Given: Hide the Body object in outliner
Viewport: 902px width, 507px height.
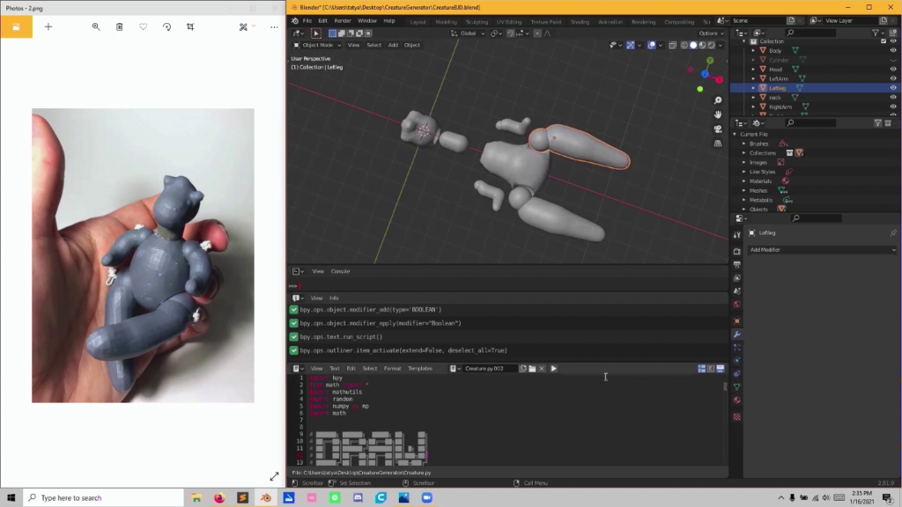Looking at the screenshot, I should [893, 50].
